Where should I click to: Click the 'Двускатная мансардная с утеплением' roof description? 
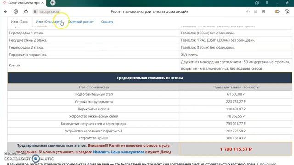[x=235, y=65]
